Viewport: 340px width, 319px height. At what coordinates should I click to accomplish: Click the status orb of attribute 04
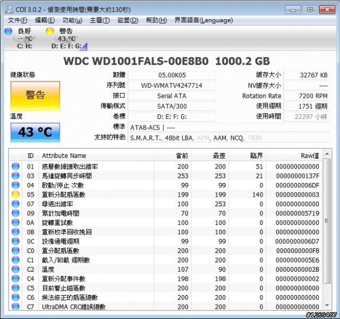(15, 185)
